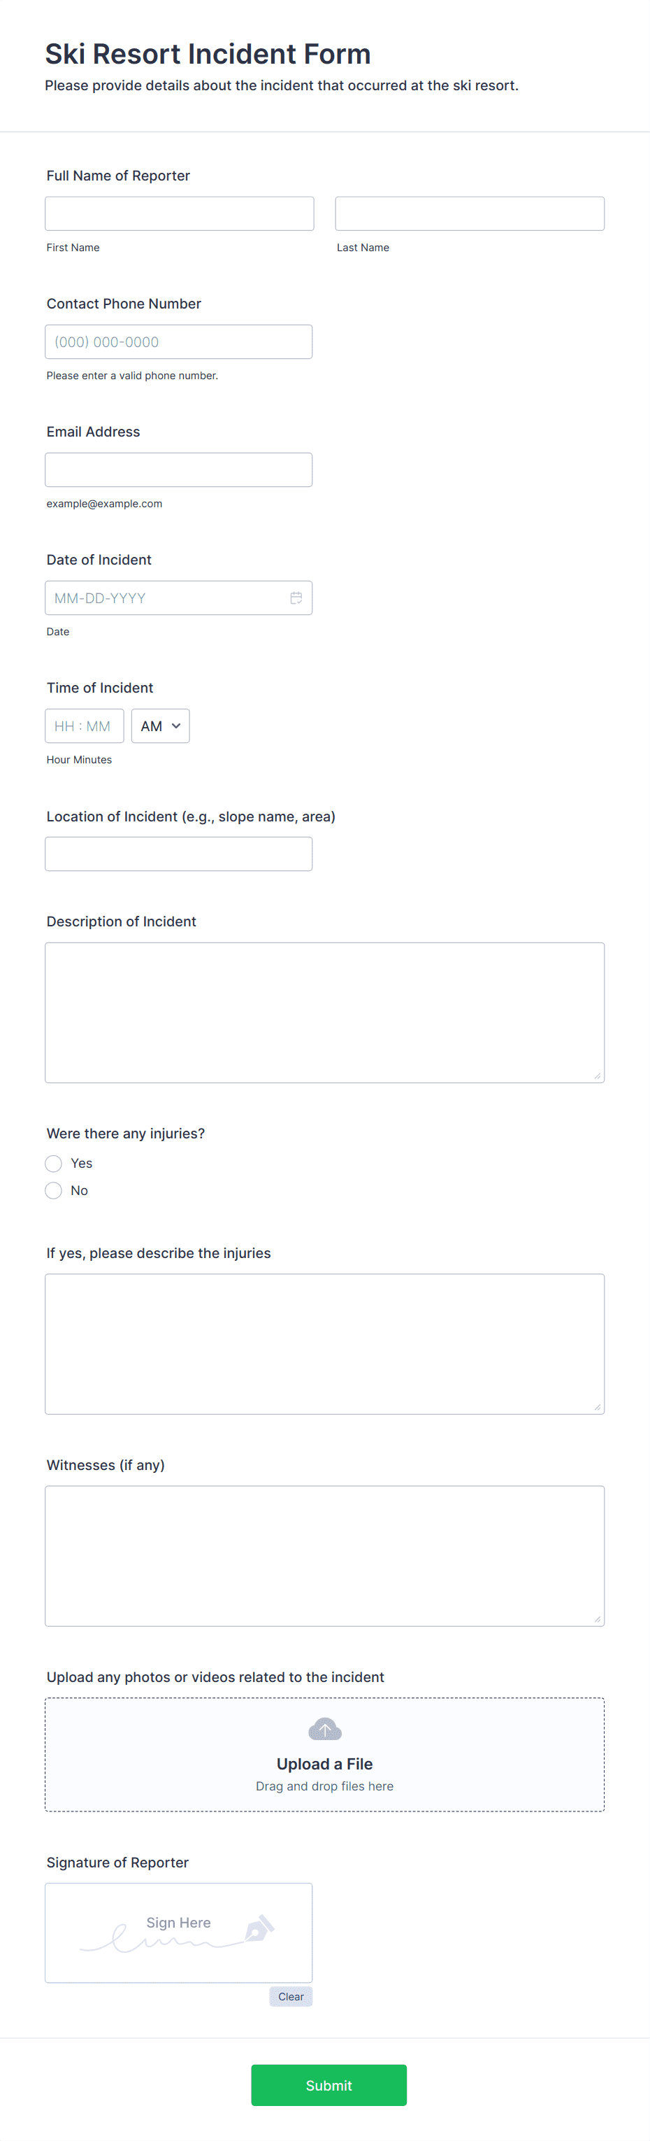Click the injuries description textarea resize handle
This screenshot has width=650, height=2141.
597,1407
